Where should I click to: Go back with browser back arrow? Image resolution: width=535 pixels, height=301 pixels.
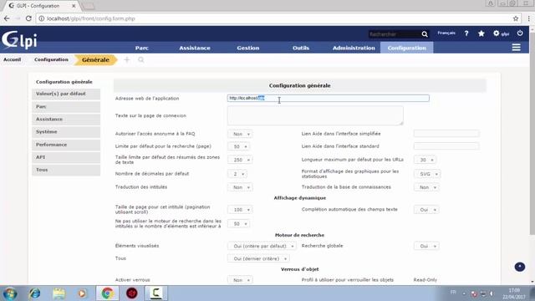click(x=7, y=18)
